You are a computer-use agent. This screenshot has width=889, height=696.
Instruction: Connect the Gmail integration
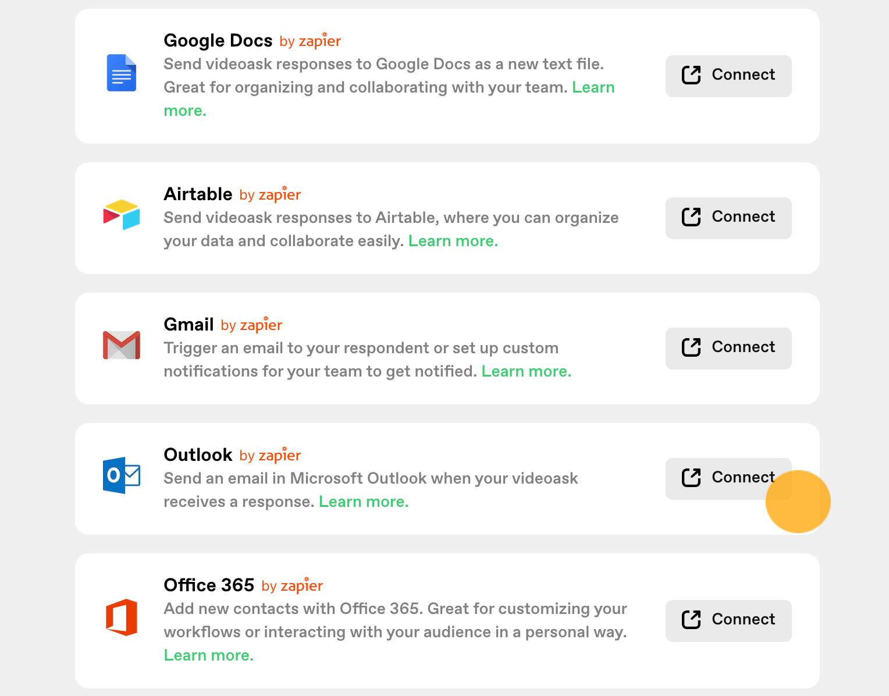click(x=728, y=348)
